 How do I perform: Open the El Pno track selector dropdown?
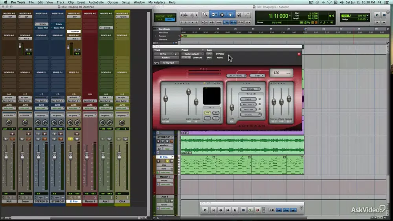pos(163,54)
